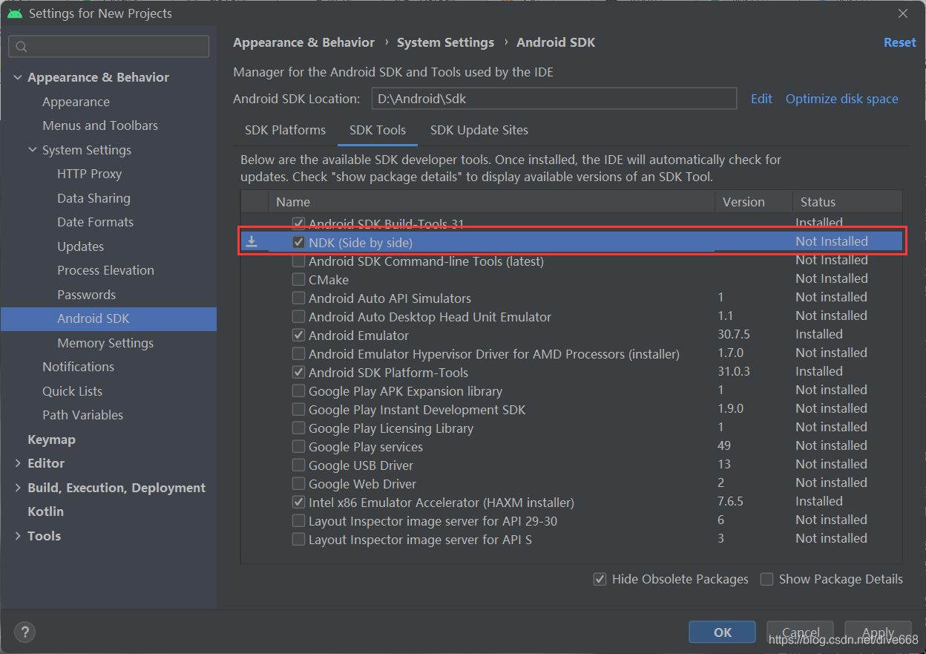Check Hypervisor Driver for AMD Processors

click(298, 354)
